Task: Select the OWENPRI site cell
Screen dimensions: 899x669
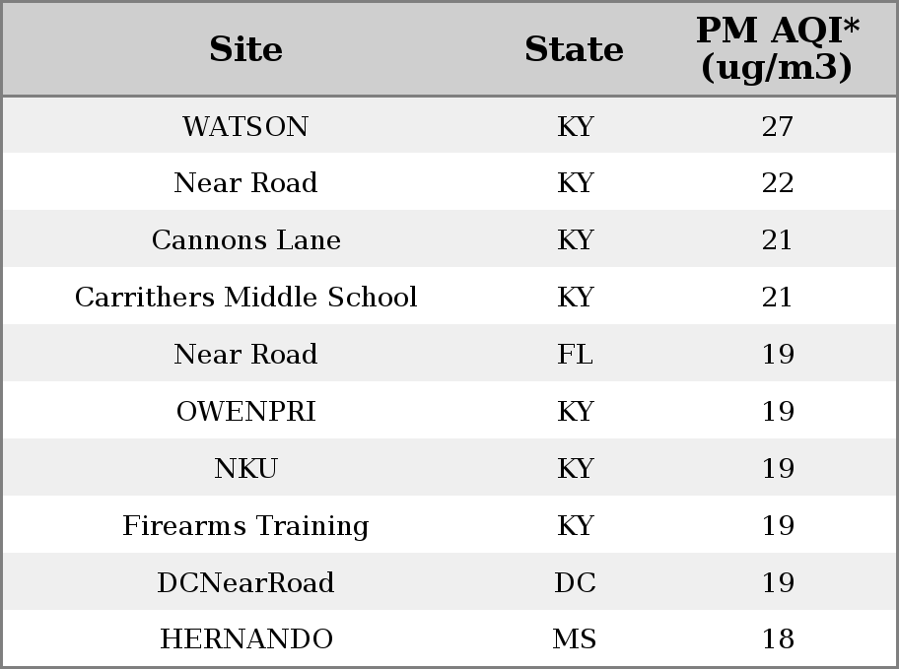Action: (245, 411)
